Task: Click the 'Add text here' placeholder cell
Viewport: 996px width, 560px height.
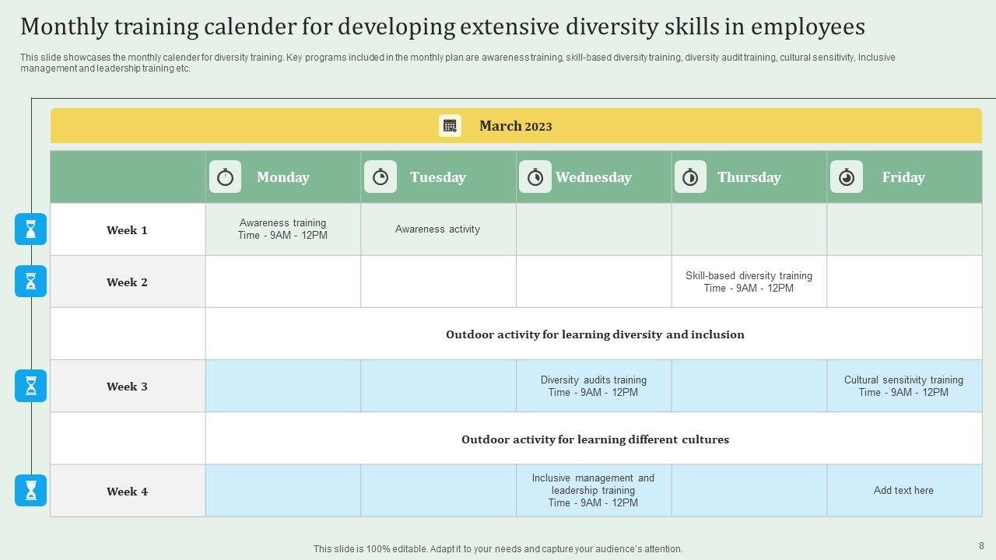Action: pos(903,491)
